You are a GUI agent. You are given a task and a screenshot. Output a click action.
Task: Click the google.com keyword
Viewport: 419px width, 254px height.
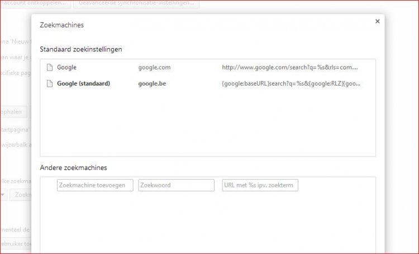[x=154, y=68]
